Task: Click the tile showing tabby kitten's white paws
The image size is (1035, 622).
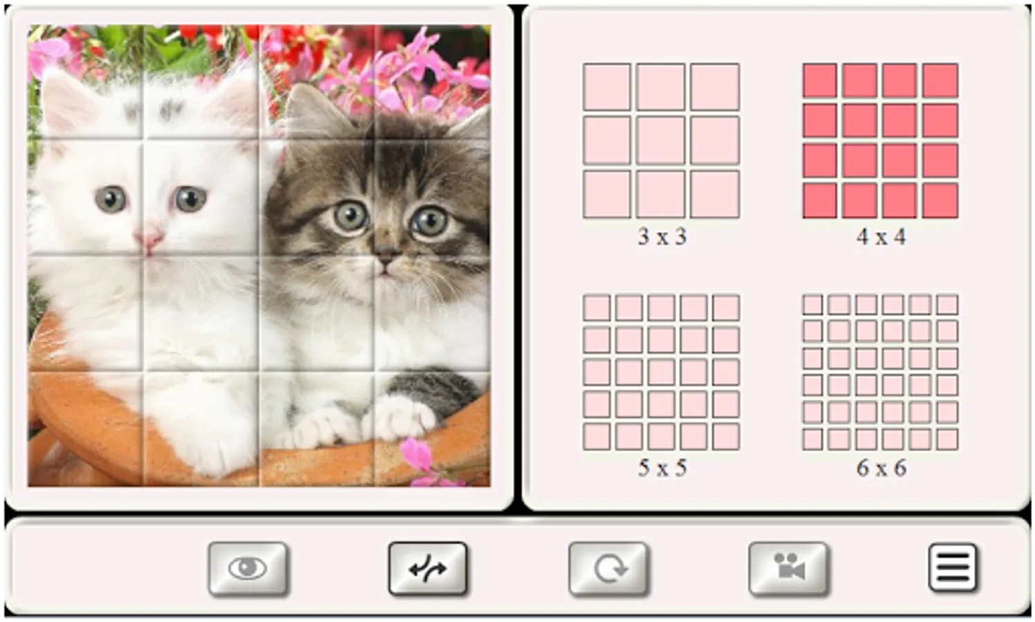Action: point(317,428)
